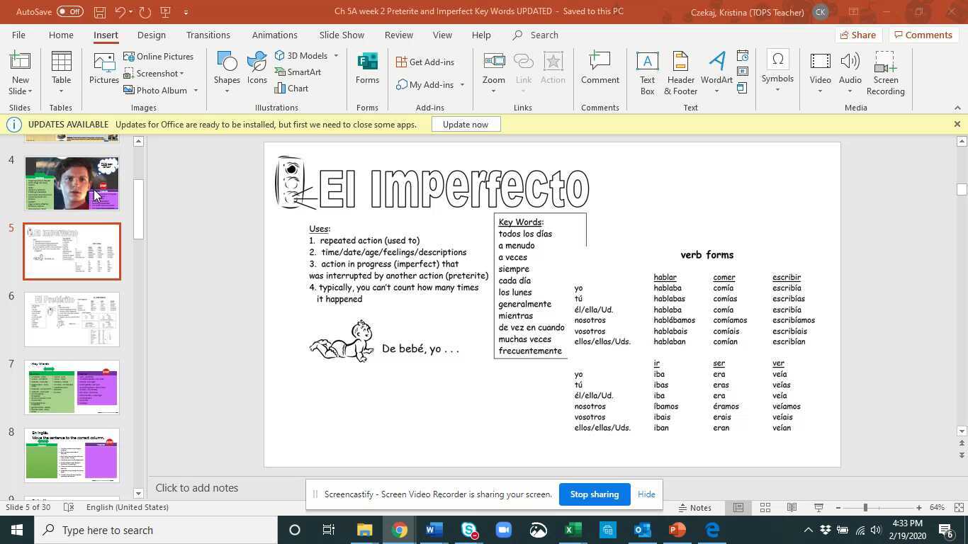Click Update now for Office updates

pos(466,124)
